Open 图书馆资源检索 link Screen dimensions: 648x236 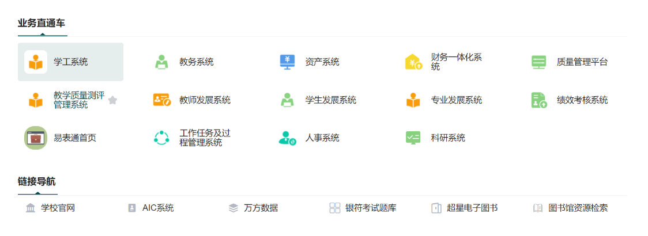pyautogui.click(x=578, y=208)
